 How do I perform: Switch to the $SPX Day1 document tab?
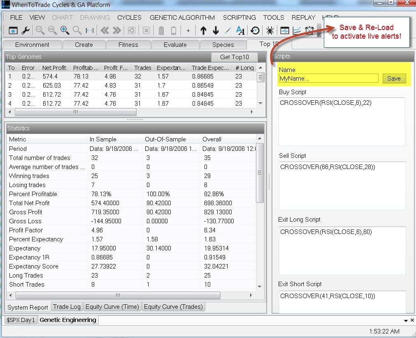[21, 320]
